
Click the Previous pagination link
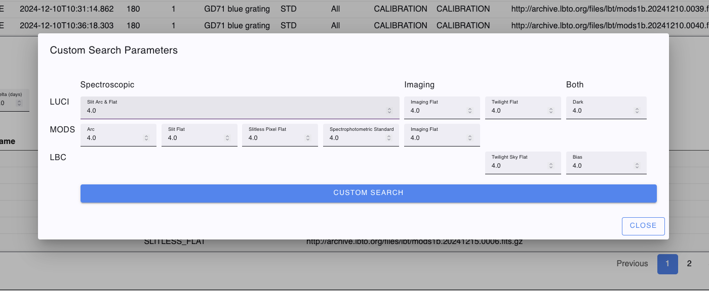point(632,264)
